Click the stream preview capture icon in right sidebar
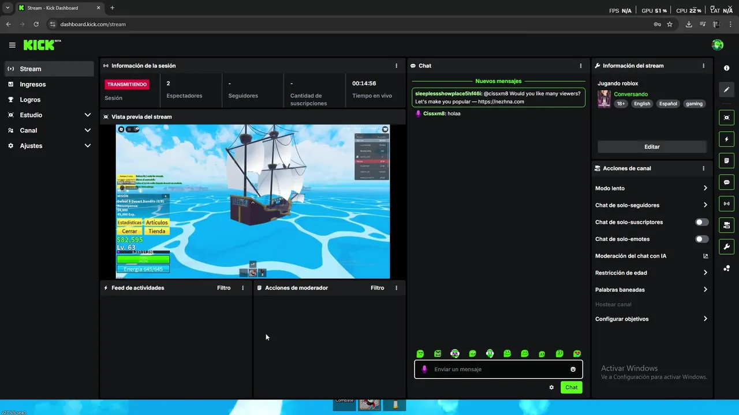 click(x=726, y=118)
